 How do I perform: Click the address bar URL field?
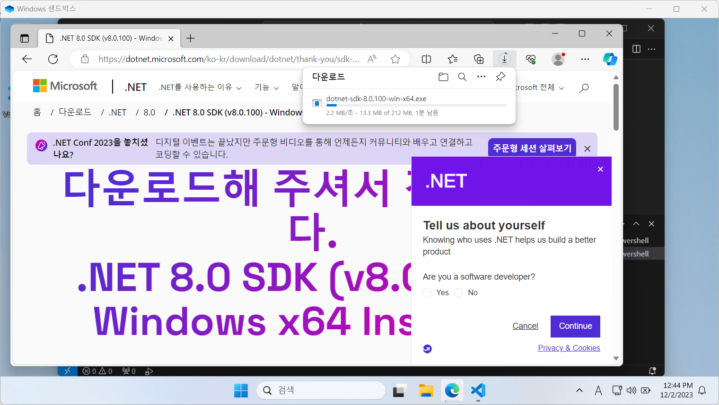(x=228, y=59)
